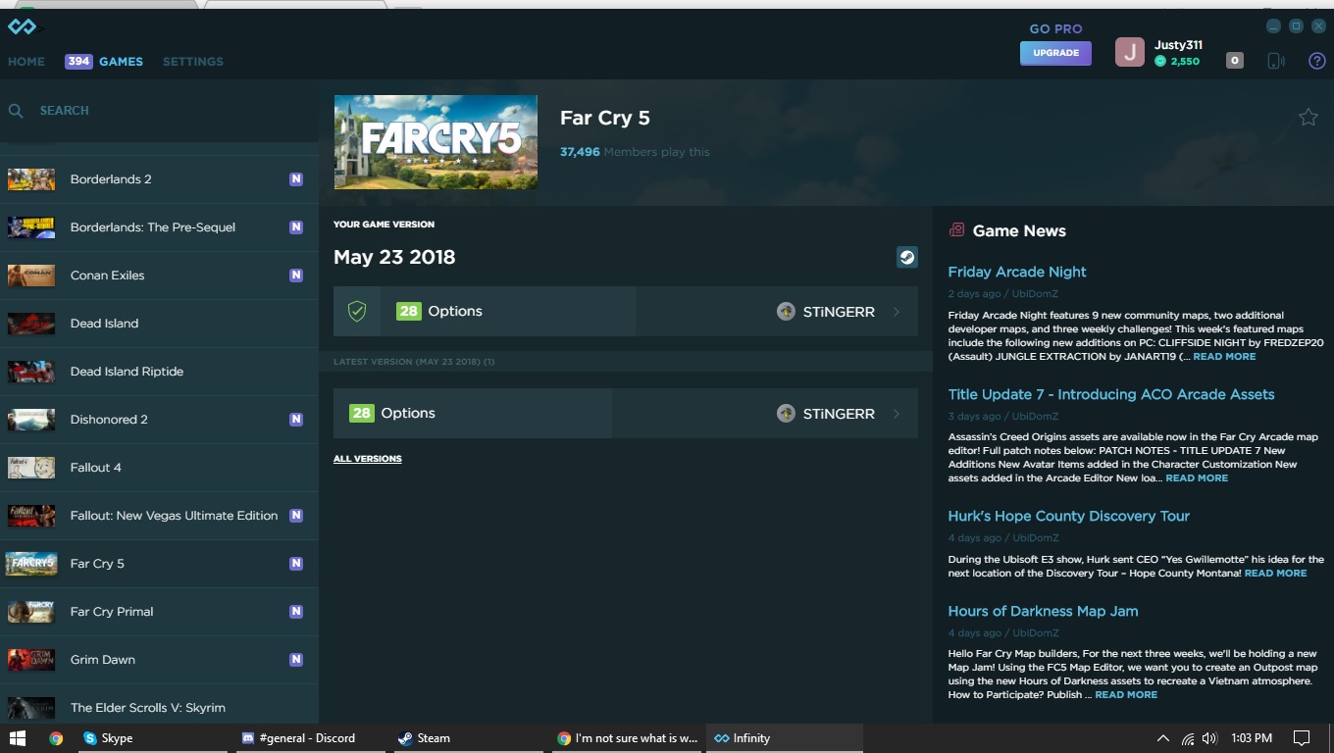1334x753 pixels.
Task: Open the ALL VERSIONS link
Action: 368,459
